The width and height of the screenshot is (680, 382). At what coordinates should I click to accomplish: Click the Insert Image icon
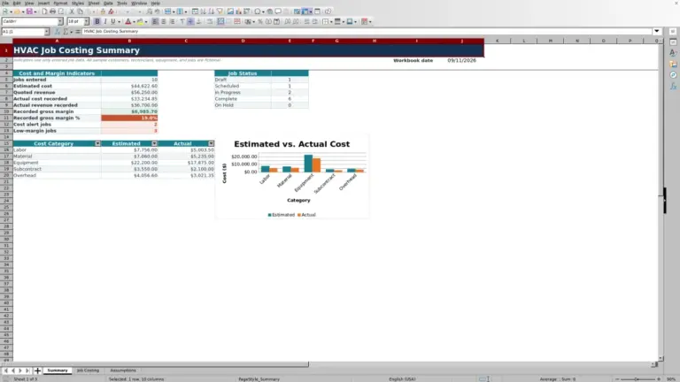(x=230, y=11)
